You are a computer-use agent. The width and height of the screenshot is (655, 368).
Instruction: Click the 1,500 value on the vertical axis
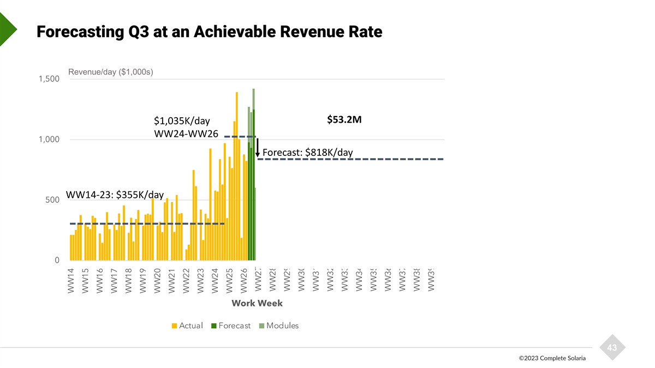pos(49,80)
